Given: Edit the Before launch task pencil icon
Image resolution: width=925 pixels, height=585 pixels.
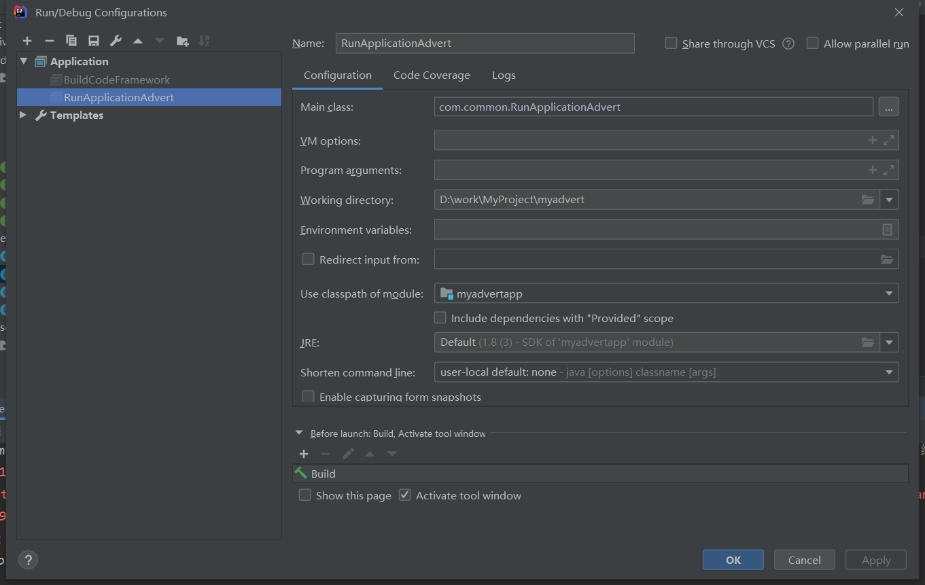Looking at the screenshot, I should 348,454.
